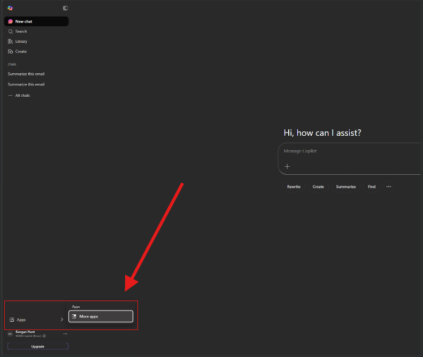
Task: Click the KH profile avatar
Action: [x=10, y=334]
